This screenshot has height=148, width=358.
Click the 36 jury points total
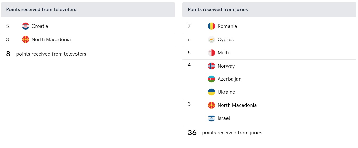pos(192,133)
